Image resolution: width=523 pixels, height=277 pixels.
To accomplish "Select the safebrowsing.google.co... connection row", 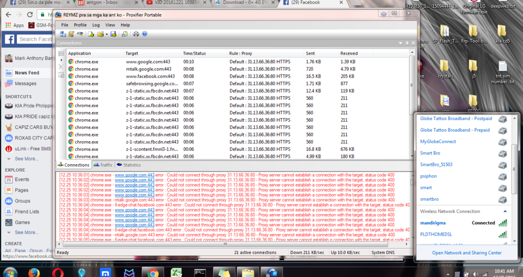I will (x=238, y=84).
